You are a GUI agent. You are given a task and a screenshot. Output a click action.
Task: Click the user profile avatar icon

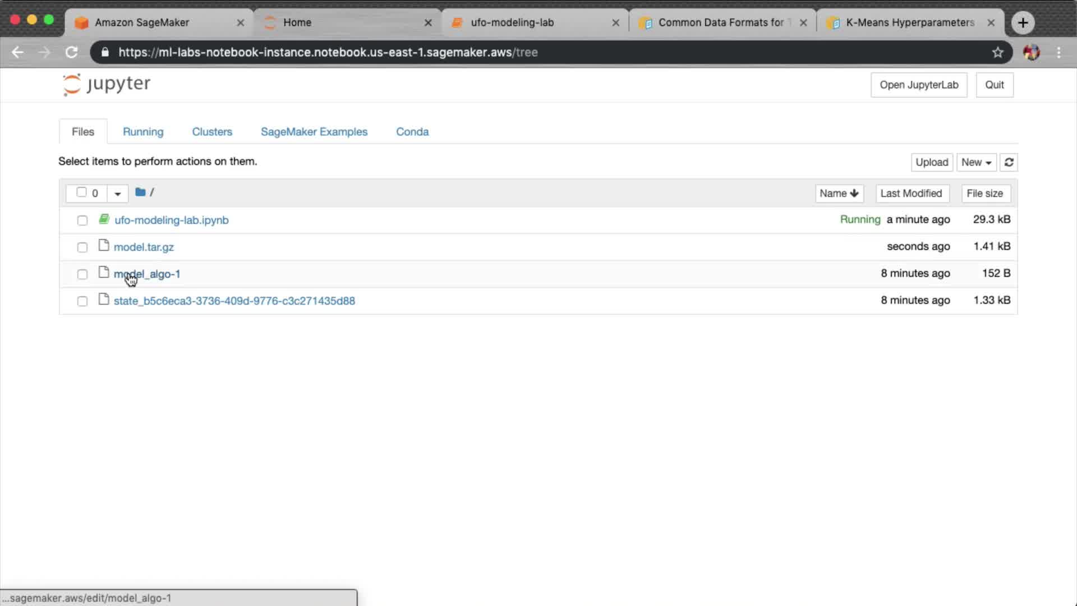1031,52
